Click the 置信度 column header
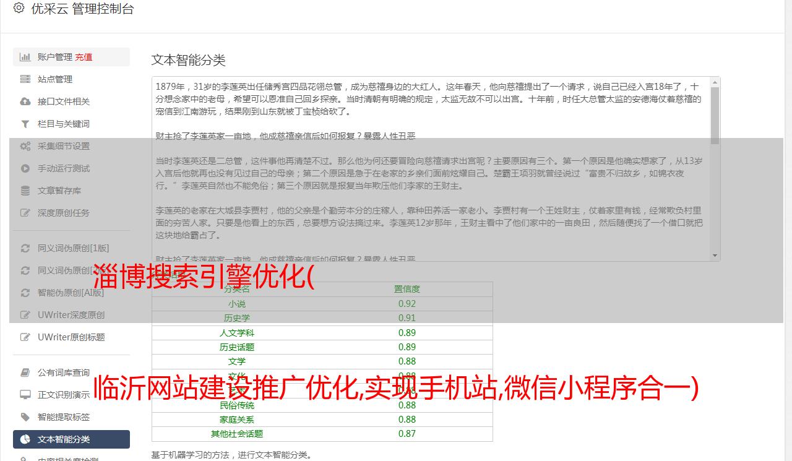This screenshot has width=792, height=461. 407,289
